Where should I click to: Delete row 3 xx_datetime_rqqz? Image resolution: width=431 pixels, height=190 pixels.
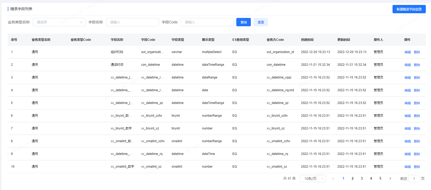[x=417, y=77]
